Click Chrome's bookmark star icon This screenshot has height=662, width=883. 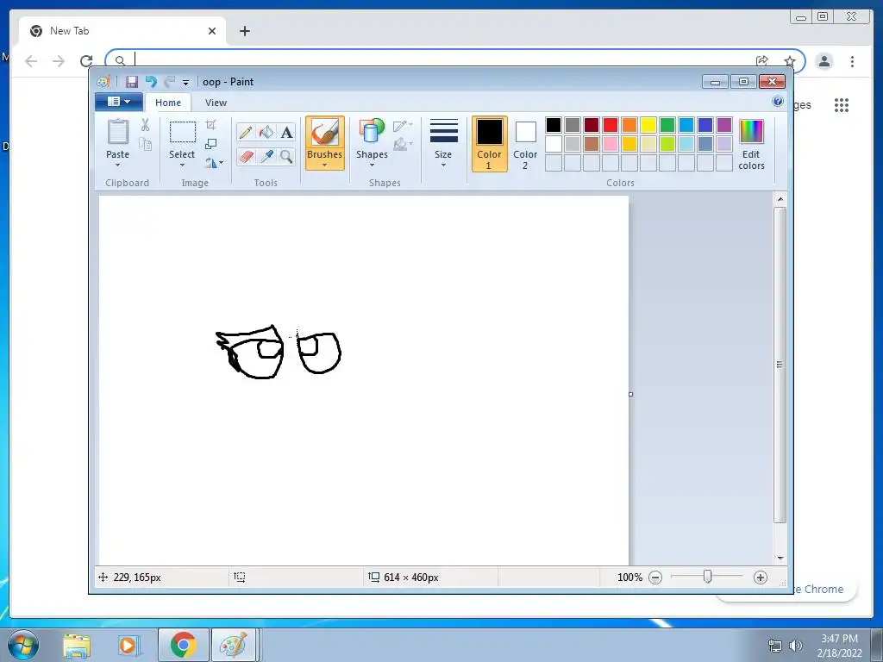click(x=790, y=61)
